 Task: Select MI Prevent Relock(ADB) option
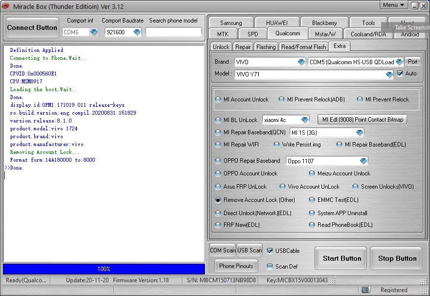point(281,99)
